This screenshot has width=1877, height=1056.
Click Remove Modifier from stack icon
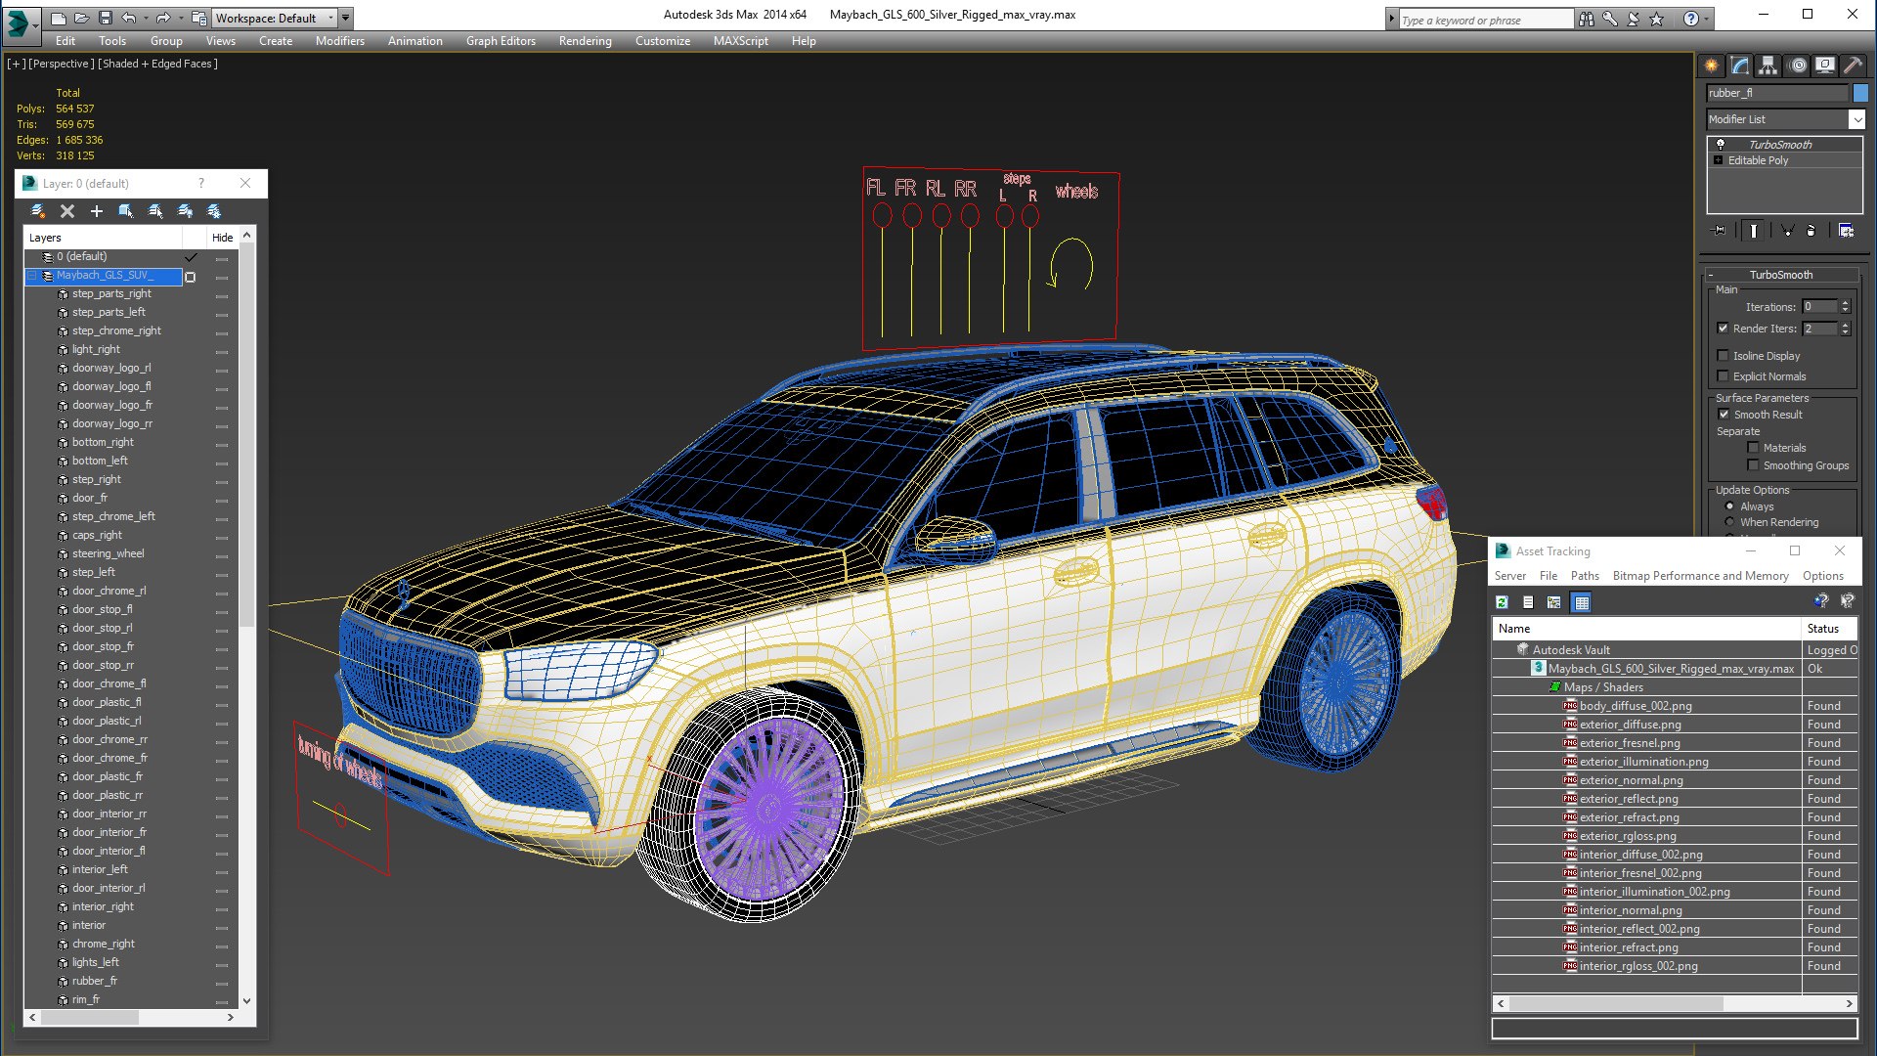(x=1812, y=231)
